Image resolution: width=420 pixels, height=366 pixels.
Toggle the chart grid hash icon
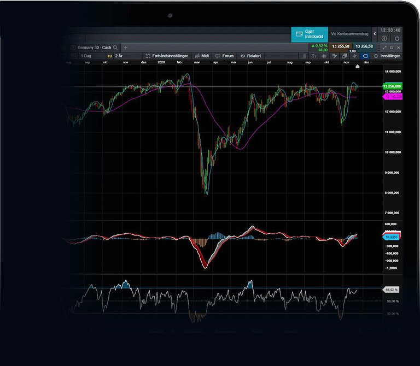tap(324, 56)
